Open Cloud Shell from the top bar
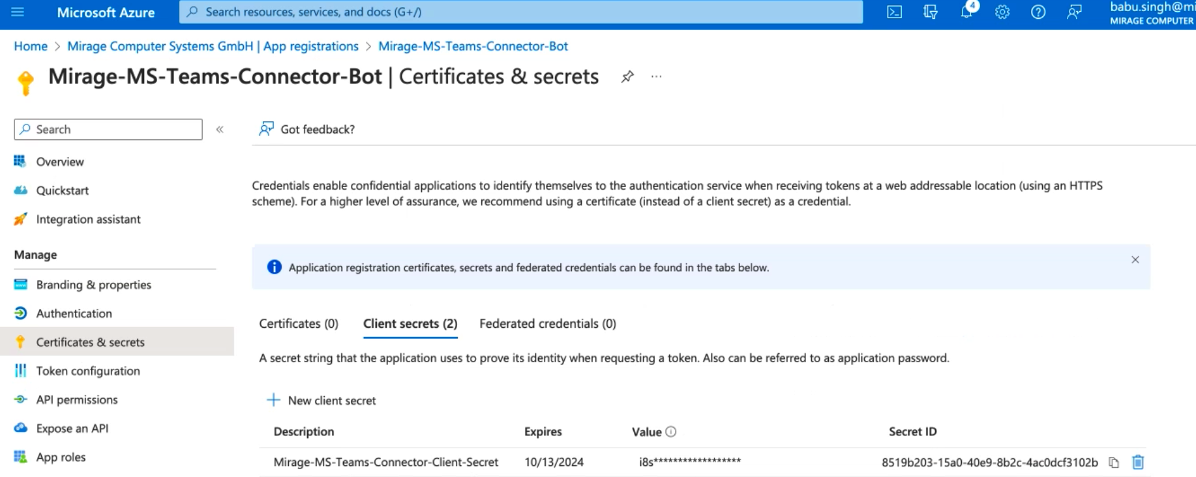The height and width of the screenshot is (477, 1196). point(894,12)
